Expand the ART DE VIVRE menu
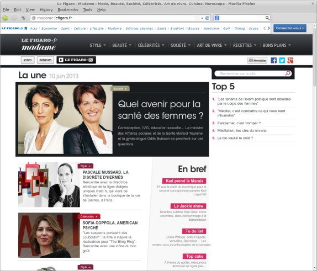This screenshot has height=271, width=317. (x=212, y=45)
